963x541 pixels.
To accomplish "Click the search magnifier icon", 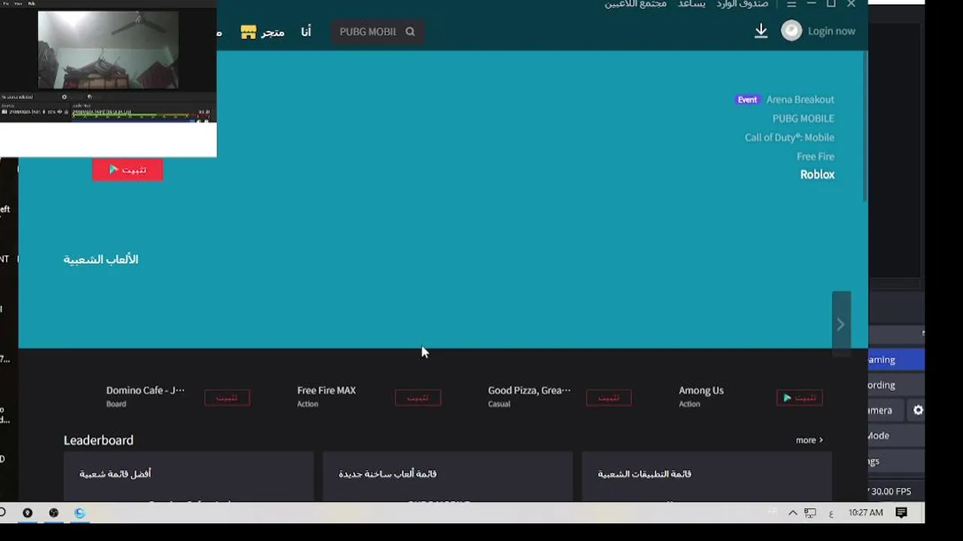I will click(x=410, y=32).
